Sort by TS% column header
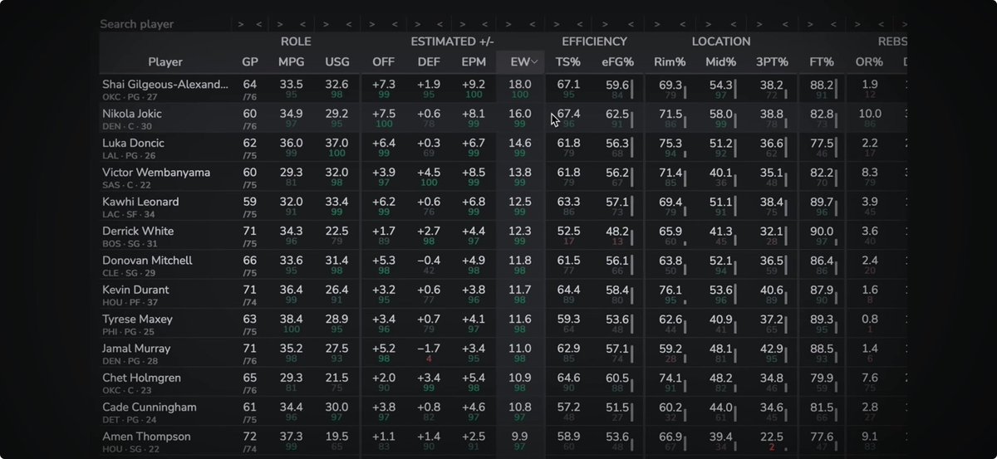Screen dimensions: 997x459 (x=569, y=62)
